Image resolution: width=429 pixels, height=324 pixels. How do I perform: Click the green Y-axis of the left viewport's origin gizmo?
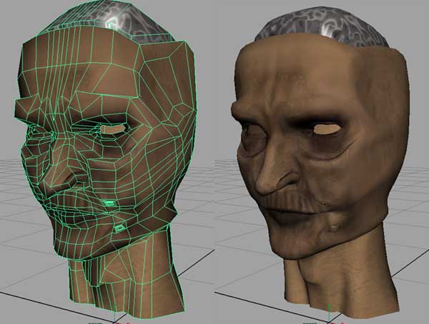point(114,314)
